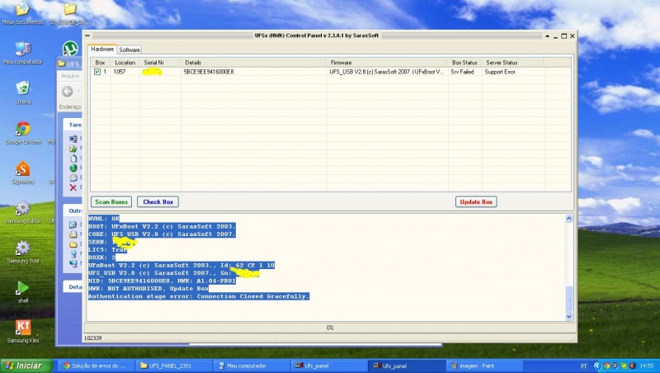Click the Box Status column header
This screenshot has height=373, width=660.
[x=464, y=63]
